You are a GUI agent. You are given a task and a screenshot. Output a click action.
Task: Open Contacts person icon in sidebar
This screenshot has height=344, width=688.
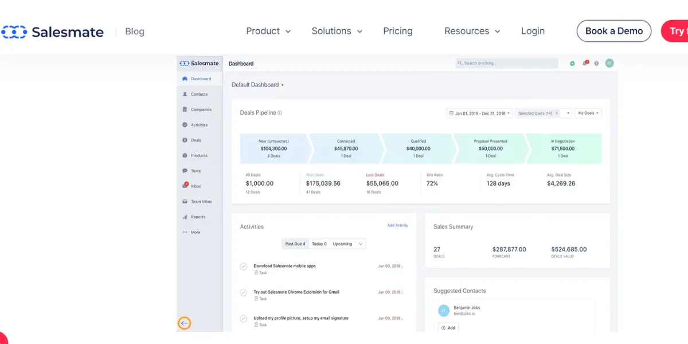coord(185,94)
